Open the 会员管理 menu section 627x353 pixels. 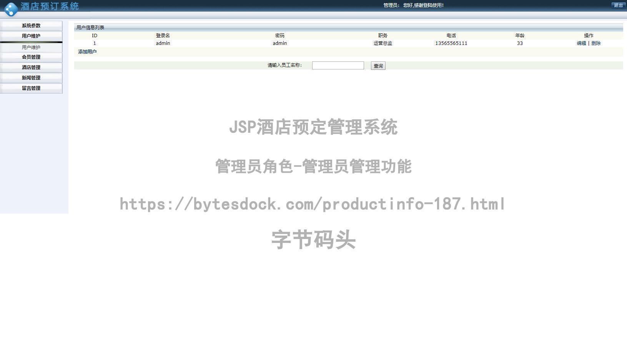[31, 57]
